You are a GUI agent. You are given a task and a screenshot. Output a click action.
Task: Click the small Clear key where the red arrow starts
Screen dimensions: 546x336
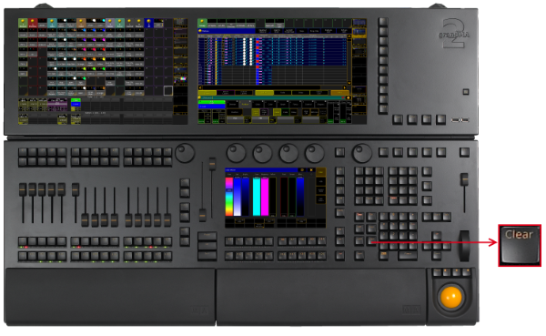click(x=371, y=240)
